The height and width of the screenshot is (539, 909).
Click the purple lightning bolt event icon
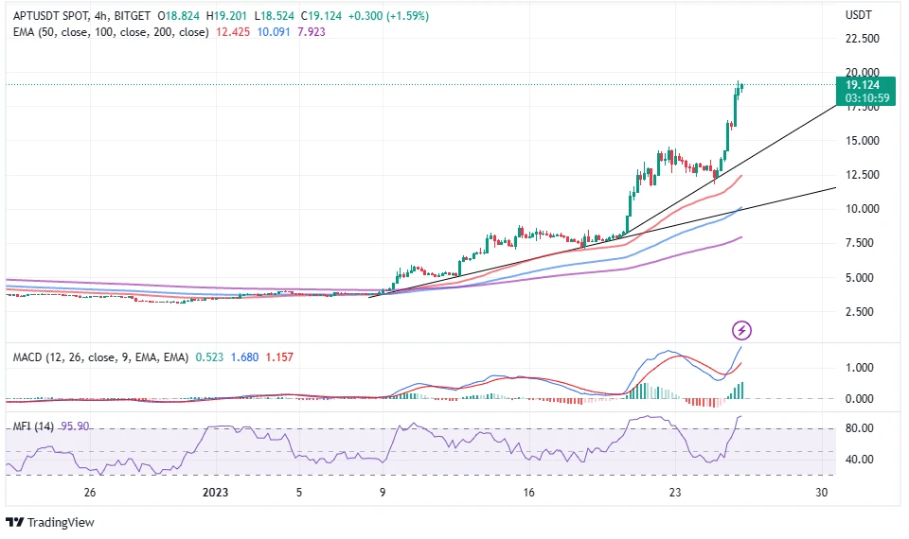[741, 331]
